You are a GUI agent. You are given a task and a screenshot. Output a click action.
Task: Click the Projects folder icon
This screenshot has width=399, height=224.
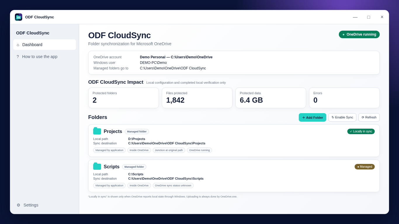pyautogui.click(x=97, y=131)
